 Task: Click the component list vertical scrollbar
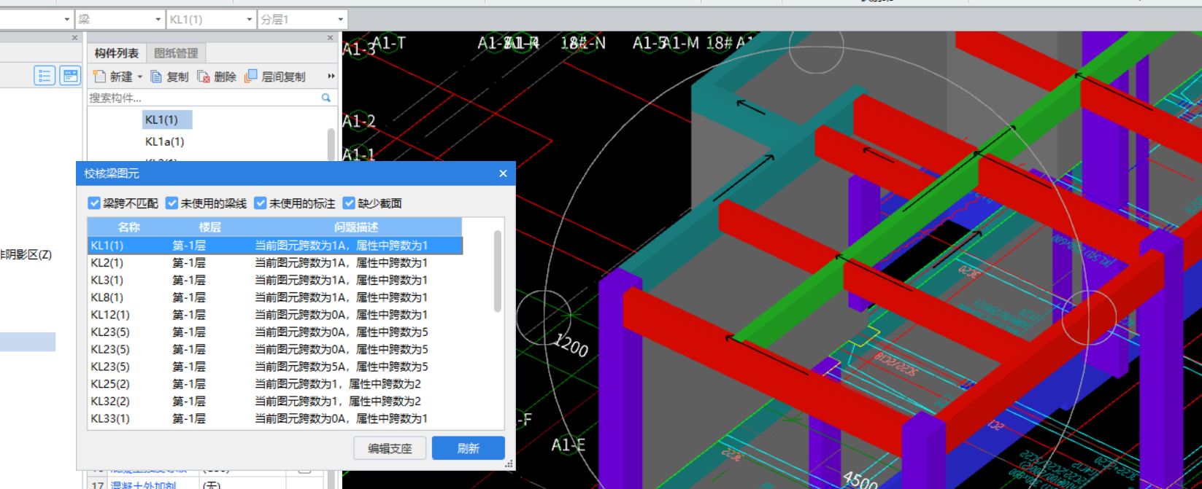click(x=331, y=146)
